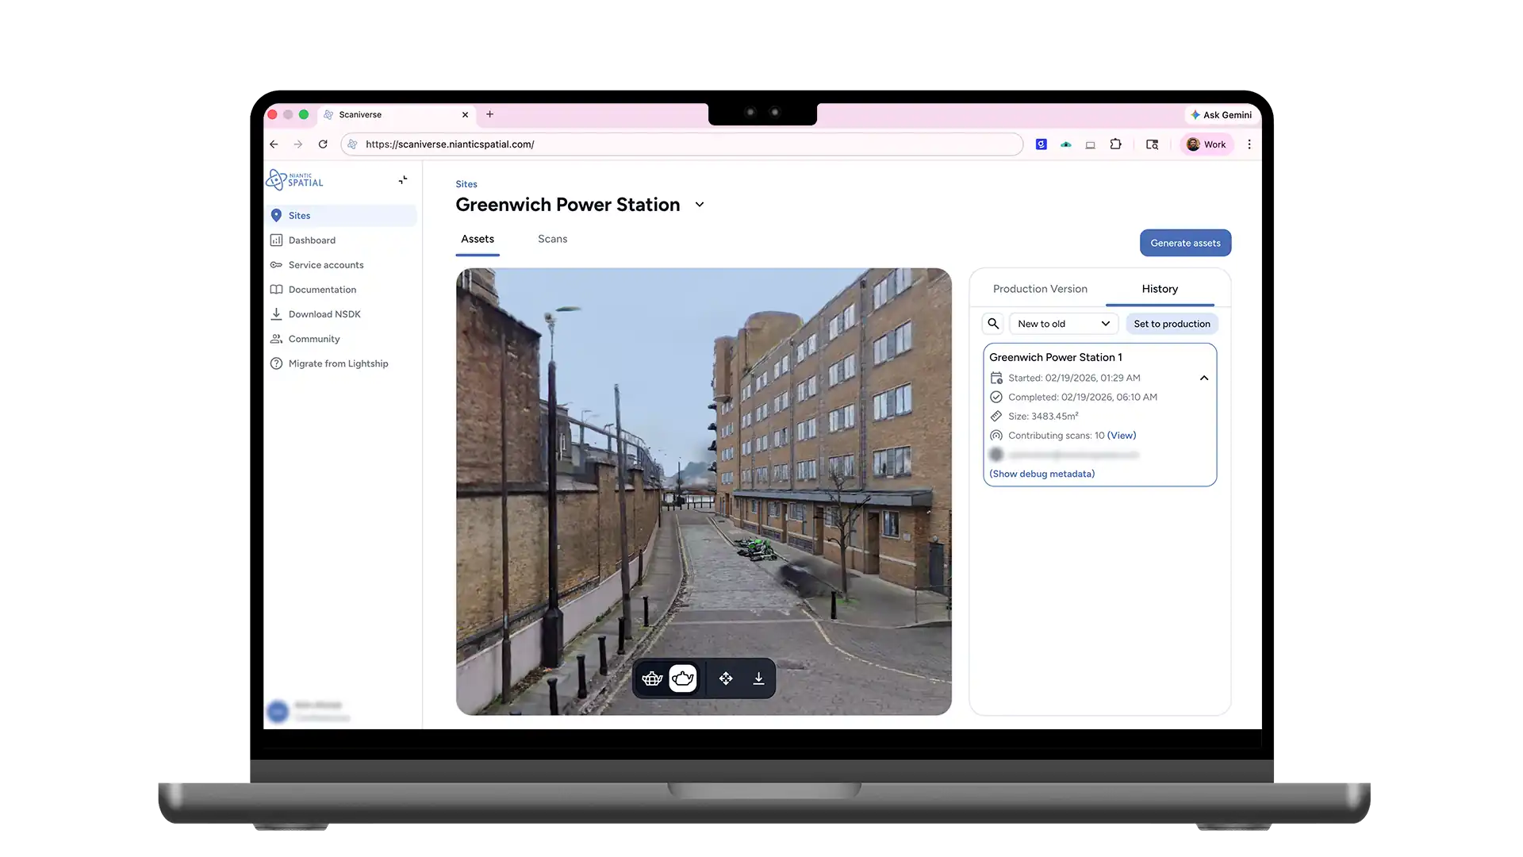Viewport: 1523px width, 857px height.
Task: Click the Niantic Spatial logo
Action: click(x=295, y=180)
